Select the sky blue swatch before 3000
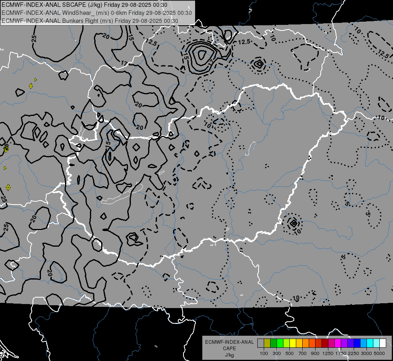The height and width of the screenshot is (361, 393). 363,343
